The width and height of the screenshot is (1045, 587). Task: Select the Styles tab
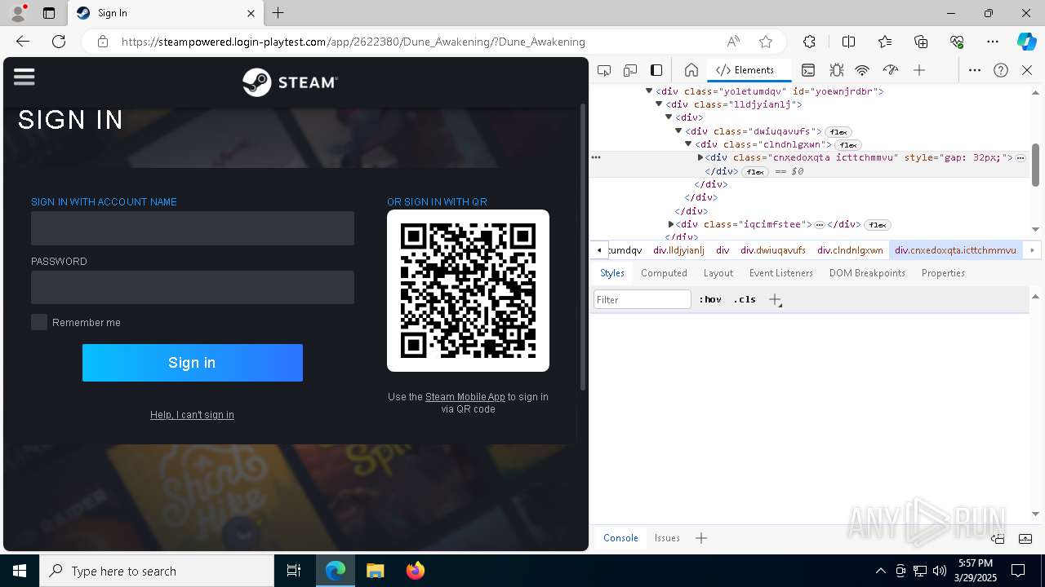click(612, 273)
